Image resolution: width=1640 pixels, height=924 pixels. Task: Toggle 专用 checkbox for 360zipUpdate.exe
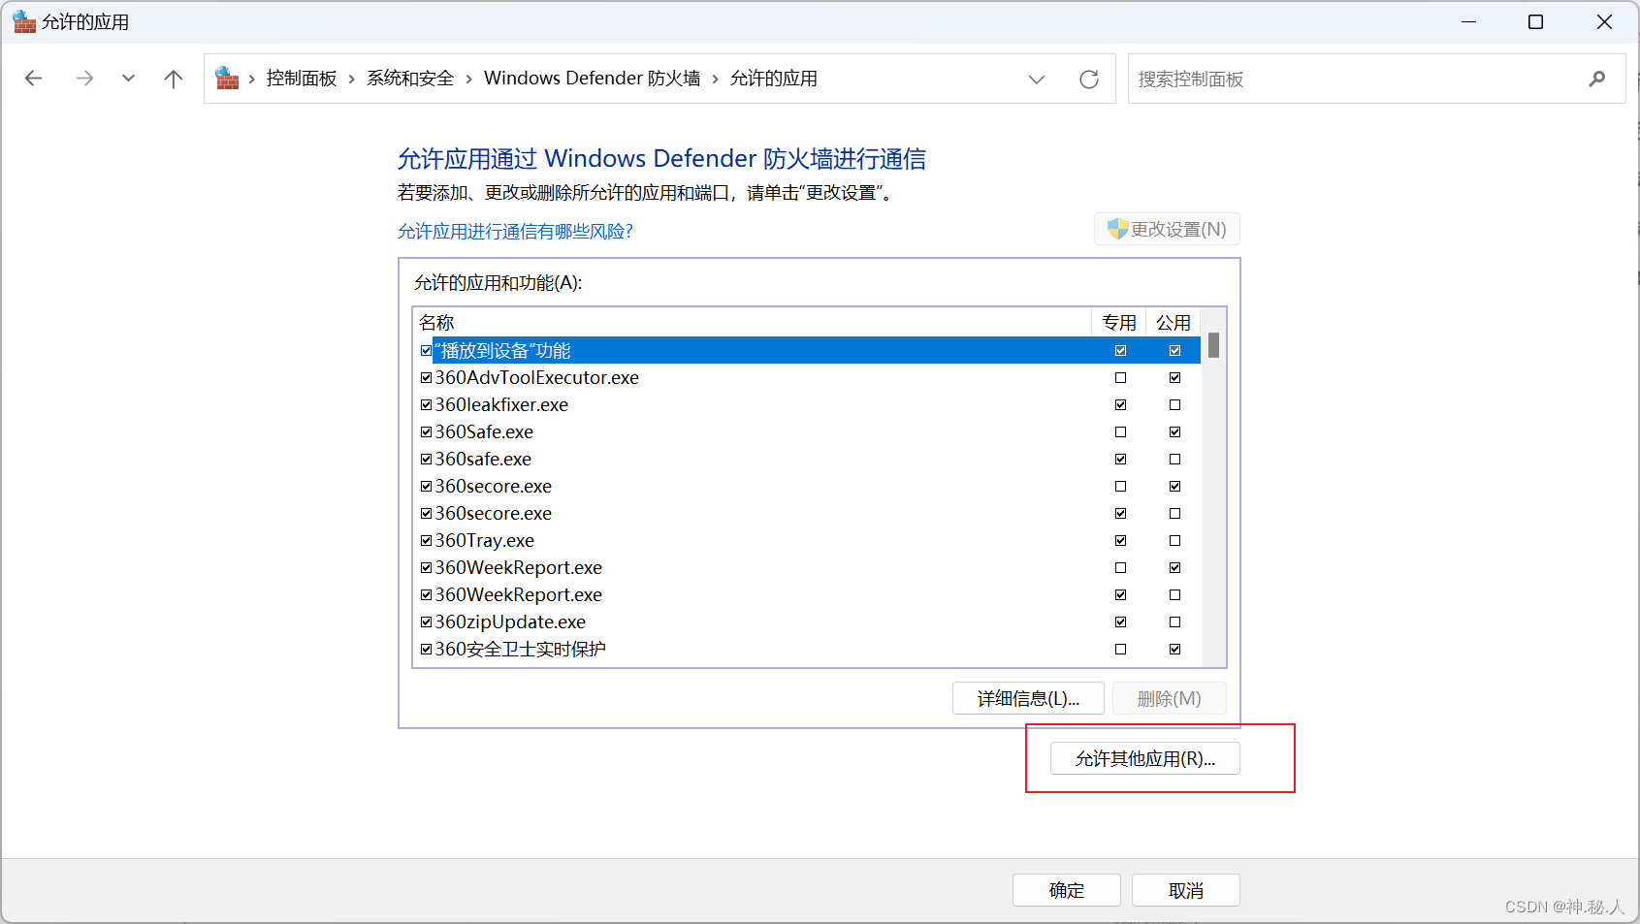tap(1121, 622)
